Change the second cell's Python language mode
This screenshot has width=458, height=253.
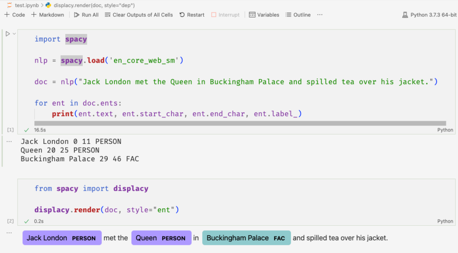coord(445,221)
